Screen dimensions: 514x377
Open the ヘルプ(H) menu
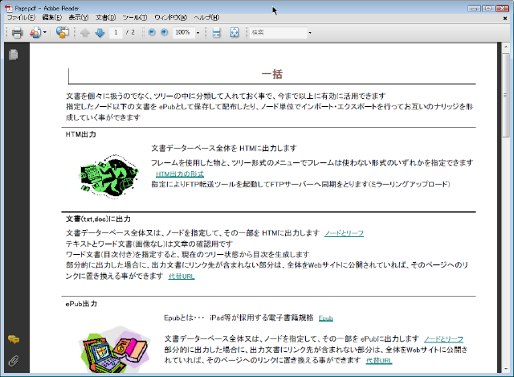click(x=206, y=18)
